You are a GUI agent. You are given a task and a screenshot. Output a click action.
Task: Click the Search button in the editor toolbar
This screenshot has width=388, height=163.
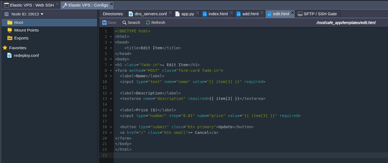(x=131, y=23)
